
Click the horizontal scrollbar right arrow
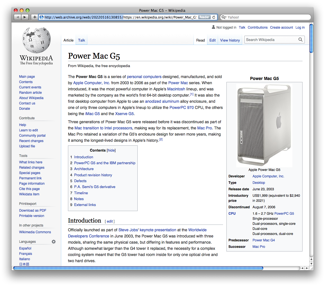click(x=307, y=268)
